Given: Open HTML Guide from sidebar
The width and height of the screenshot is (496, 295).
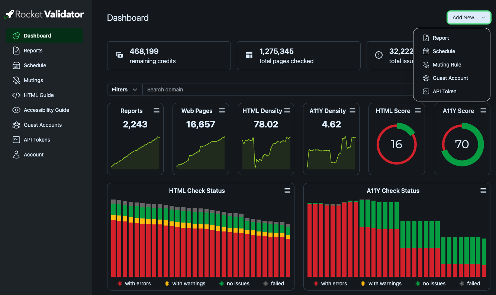Looking at the screenshot, I should [45, 95].
